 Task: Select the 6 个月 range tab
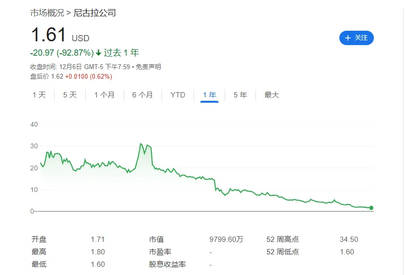(142, 95)
